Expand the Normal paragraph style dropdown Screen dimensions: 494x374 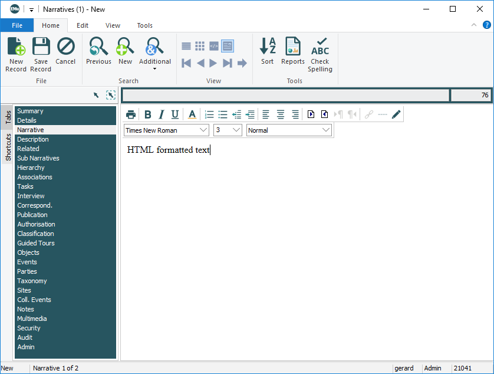(289, 130)
